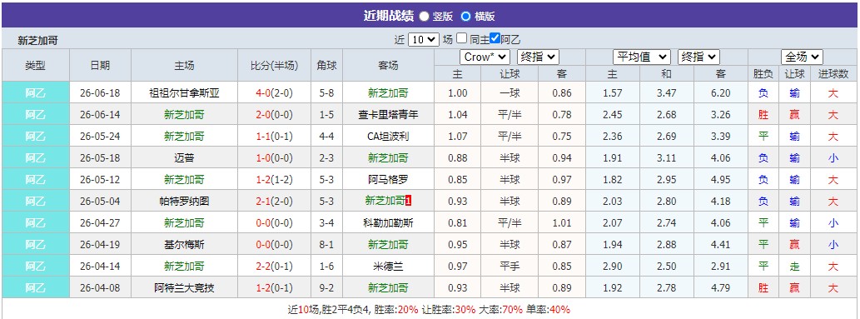Screen dimensions: 860x319
Task: Open 米德兰 team link
Action: pyautogui.click(x=388, y=267)
